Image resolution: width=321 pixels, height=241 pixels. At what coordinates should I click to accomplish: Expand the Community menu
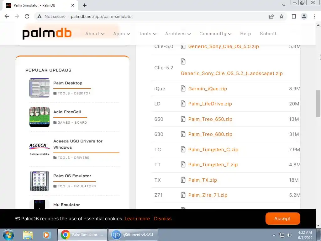click(x=215, y=34)
